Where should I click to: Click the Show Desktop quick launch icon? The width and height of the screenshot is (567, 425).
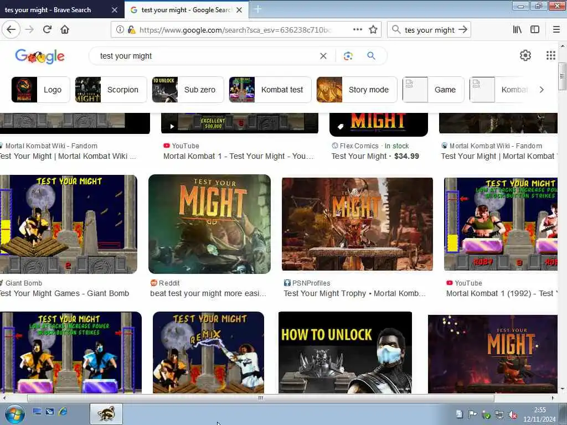point(37,411)
